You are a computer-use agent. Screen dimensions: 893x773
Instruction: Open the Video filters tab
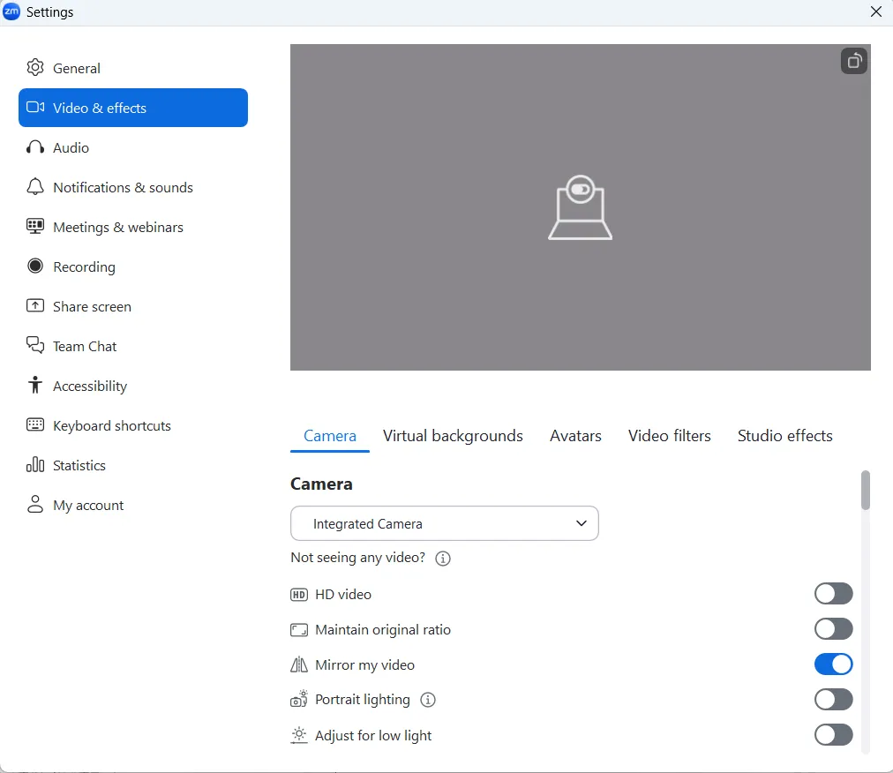click(669, 436)
